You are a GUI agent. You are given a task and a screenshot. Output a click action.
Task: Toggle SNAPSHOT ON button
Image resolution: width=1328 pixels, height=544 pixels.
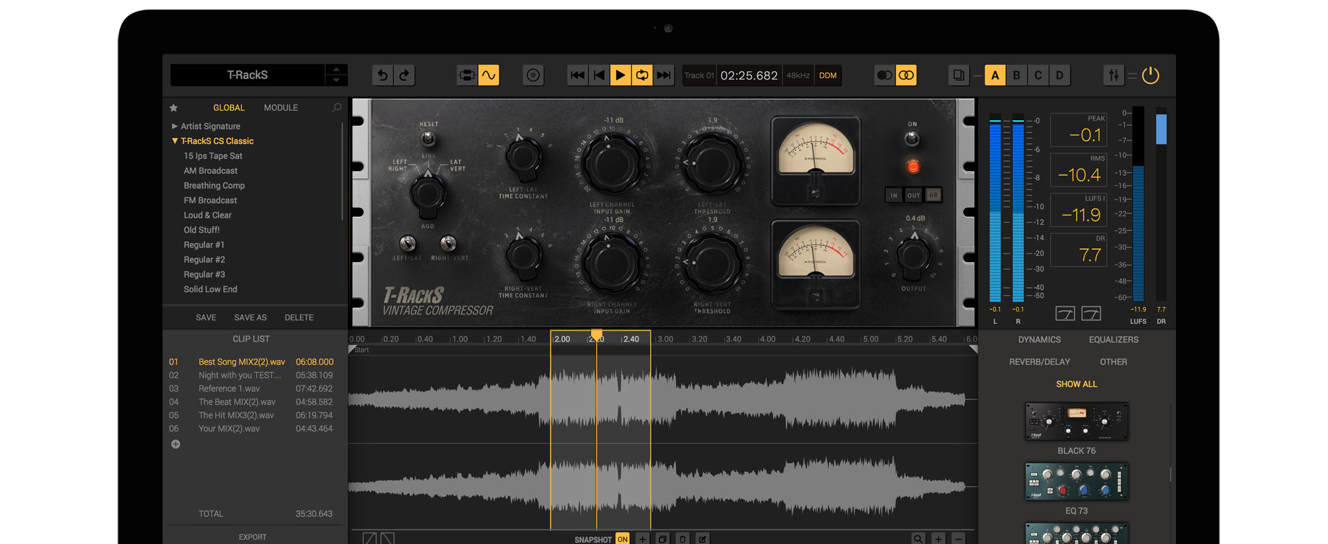click(622, 539)
